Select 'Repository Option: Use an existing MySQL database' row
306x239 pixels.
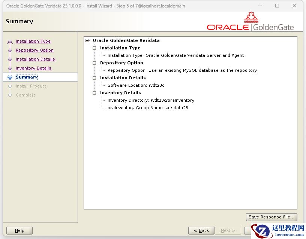coord(182,70)
